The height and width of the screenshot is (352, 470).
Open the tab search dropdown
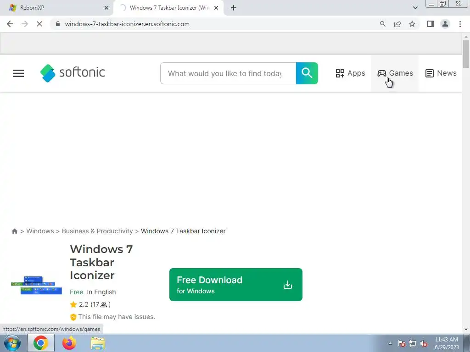pos(415,8)
